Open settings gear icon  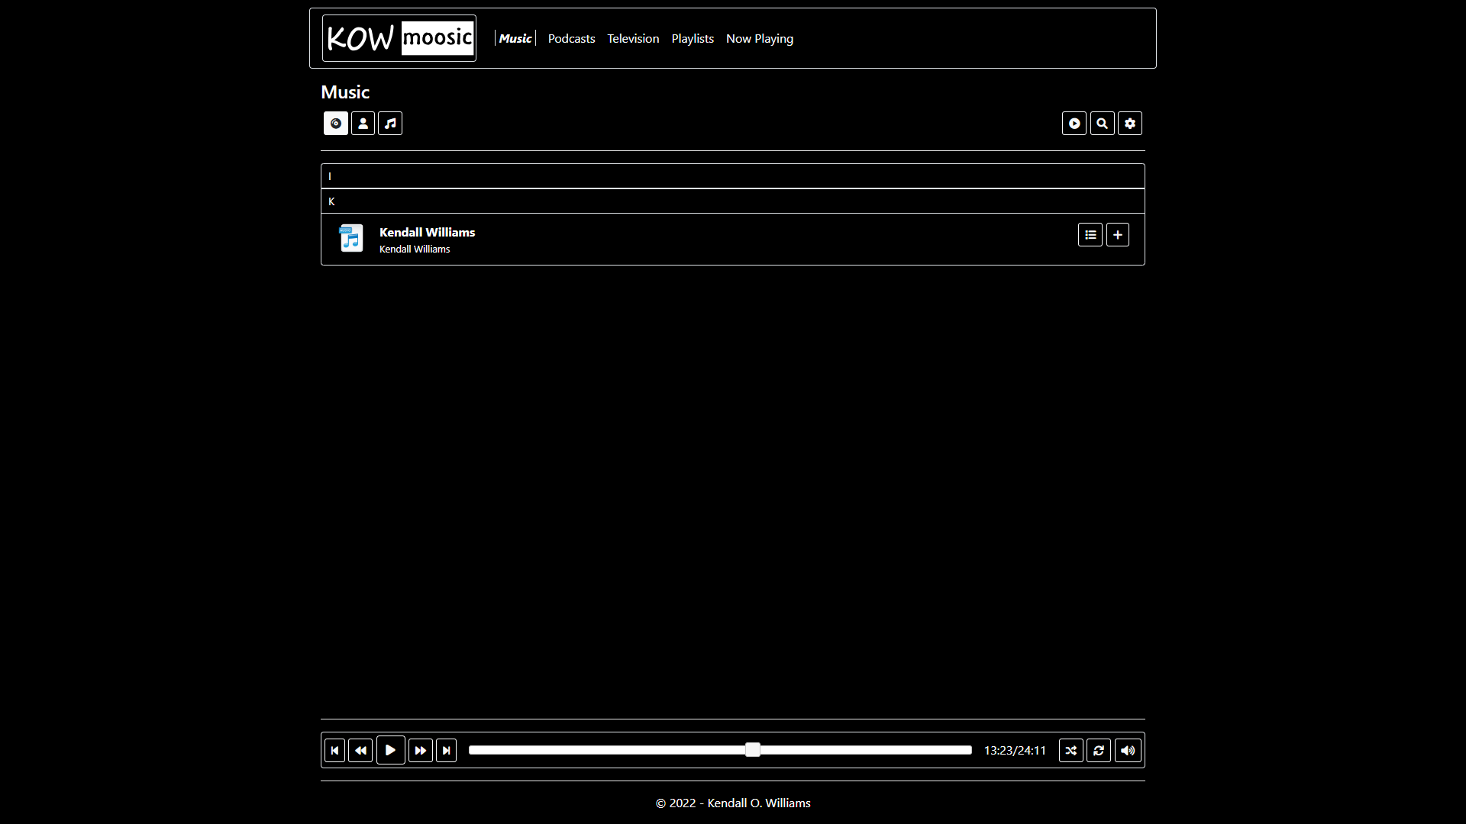[1129, 124]
